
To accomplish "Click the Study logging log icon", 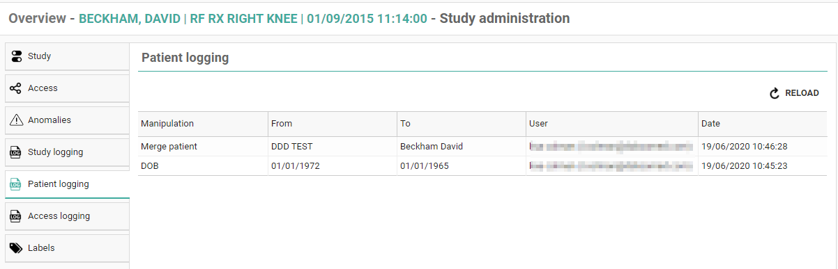I will click(16, 152).
